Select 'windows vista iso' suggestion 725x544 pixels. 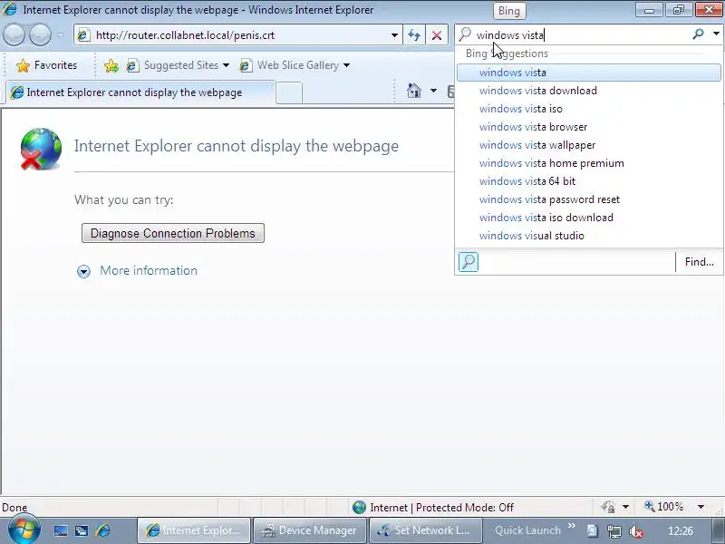pyautogui.click(x=588, y=109)
